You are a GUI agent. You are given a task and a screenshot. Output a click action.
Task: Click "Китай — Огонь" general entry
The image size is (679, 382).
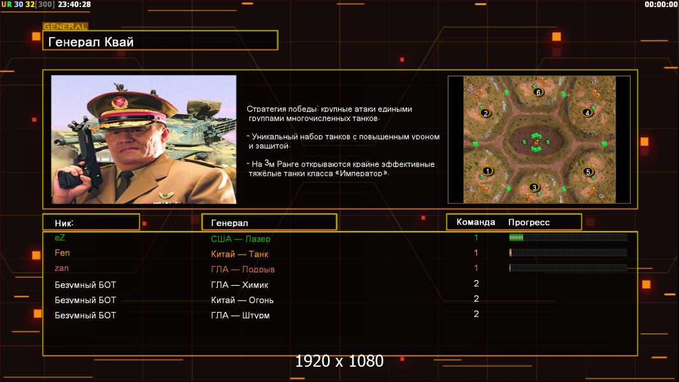[x=242, y=300]
